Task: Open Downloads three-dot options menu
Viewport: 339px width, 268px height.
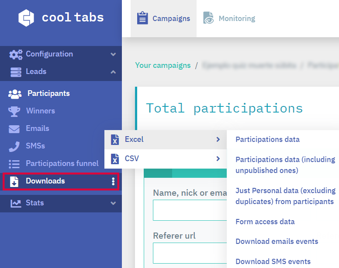Action: [x=113, y=181]
